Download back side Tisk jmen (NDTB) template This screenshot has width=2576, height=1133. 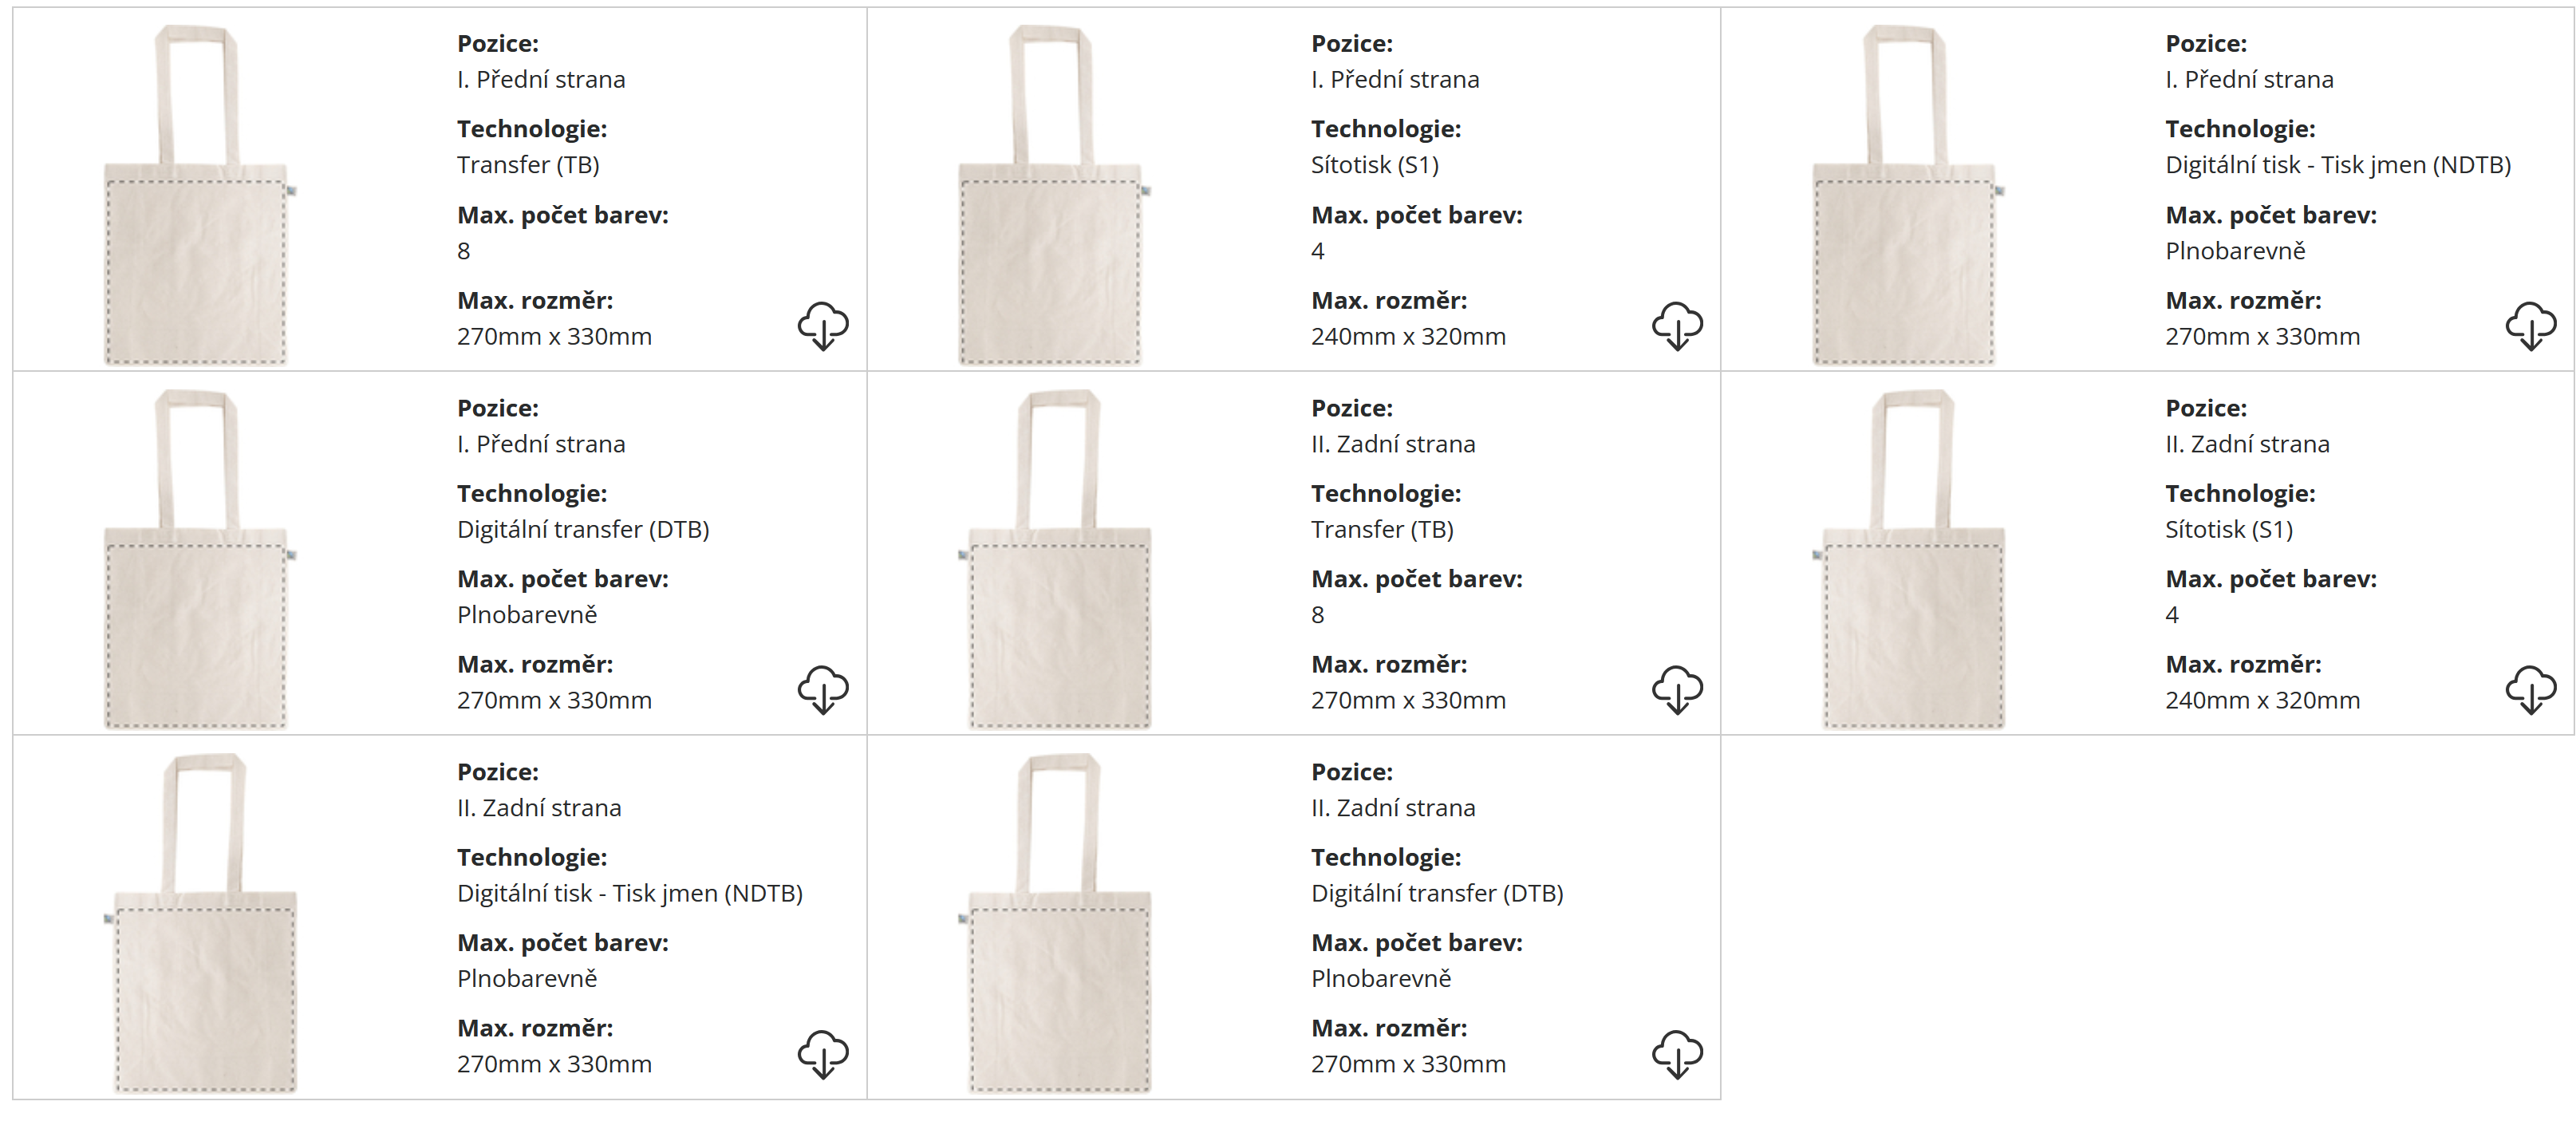[x=822, y=1054]
